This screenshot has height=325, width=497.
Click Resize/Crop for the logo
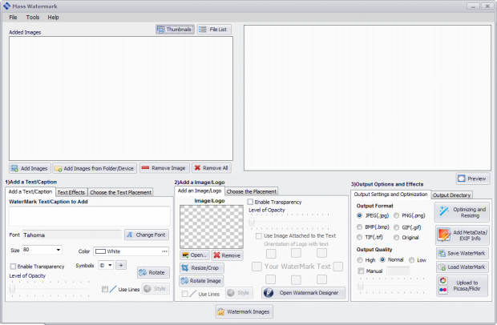[200, 267]
